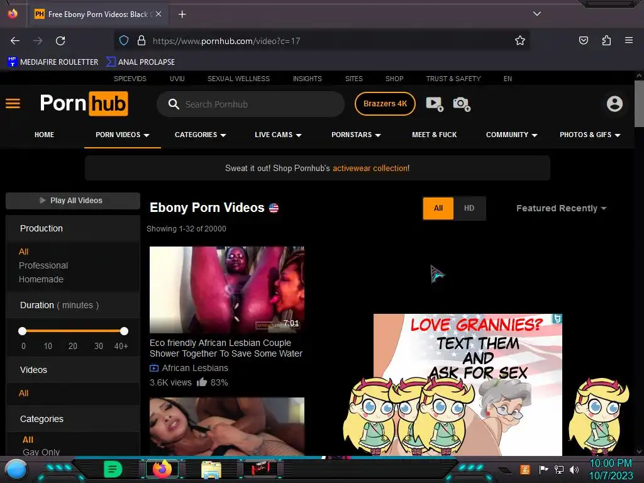Click the thumbs-up icon next to 83%

pyautogui.click(x=202, y=382)
